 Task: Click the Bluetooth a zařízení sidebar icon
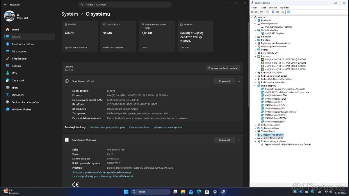[7, 44]
